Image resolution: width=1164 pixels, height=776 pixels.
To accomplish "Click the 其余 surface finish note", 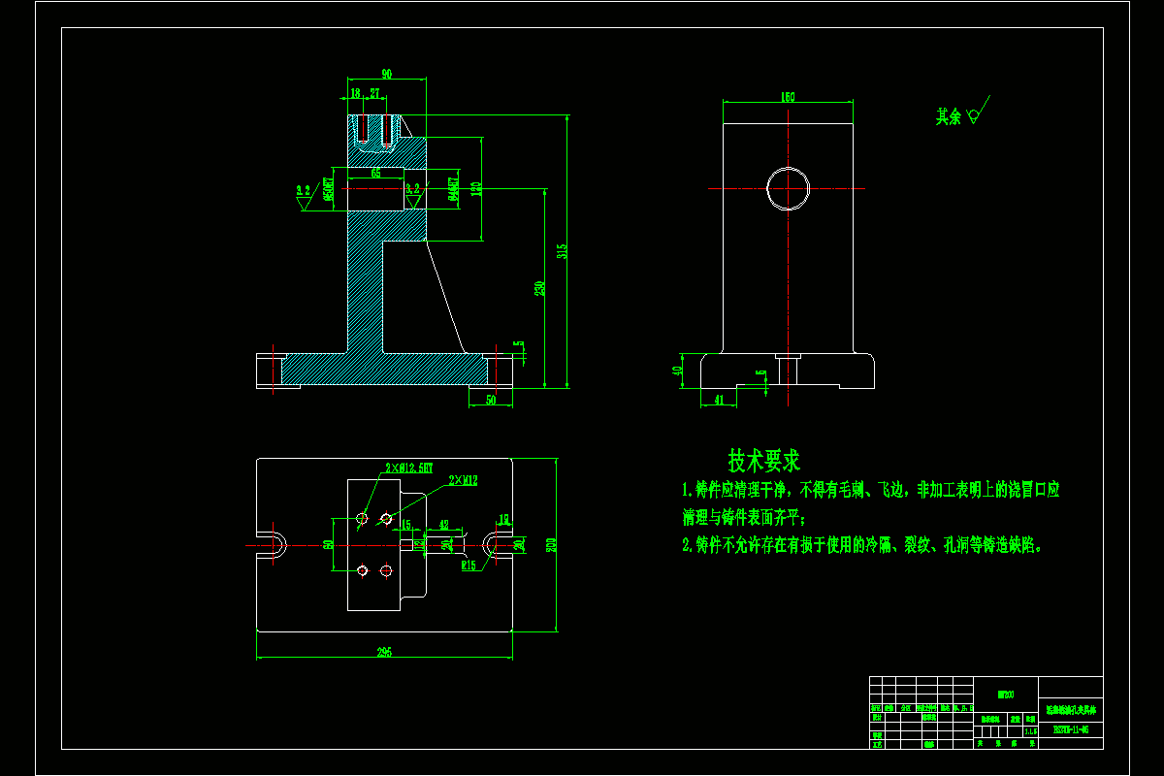I will (948, 117).
